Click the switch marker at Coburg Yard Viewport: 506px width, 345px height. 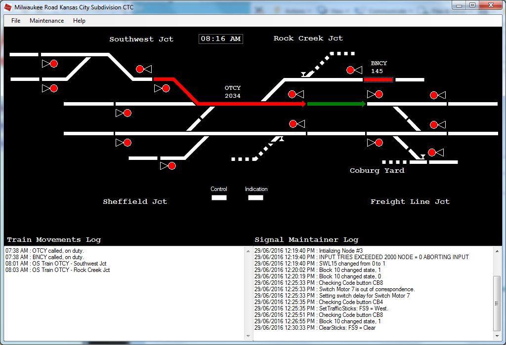pos(422,157)
